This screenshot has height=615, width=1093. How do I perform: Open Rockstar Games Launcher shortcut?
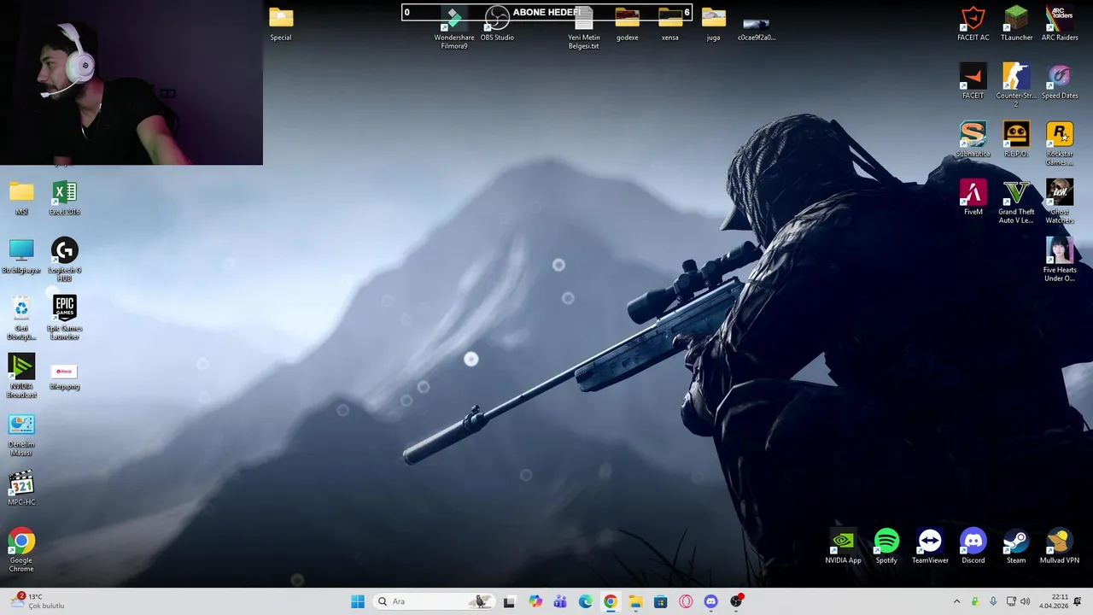[1060, 143]
